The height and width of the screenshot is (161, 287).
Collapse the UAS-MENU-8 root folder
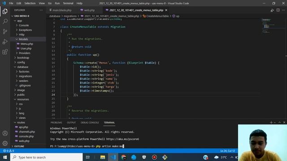coord(22,16)
